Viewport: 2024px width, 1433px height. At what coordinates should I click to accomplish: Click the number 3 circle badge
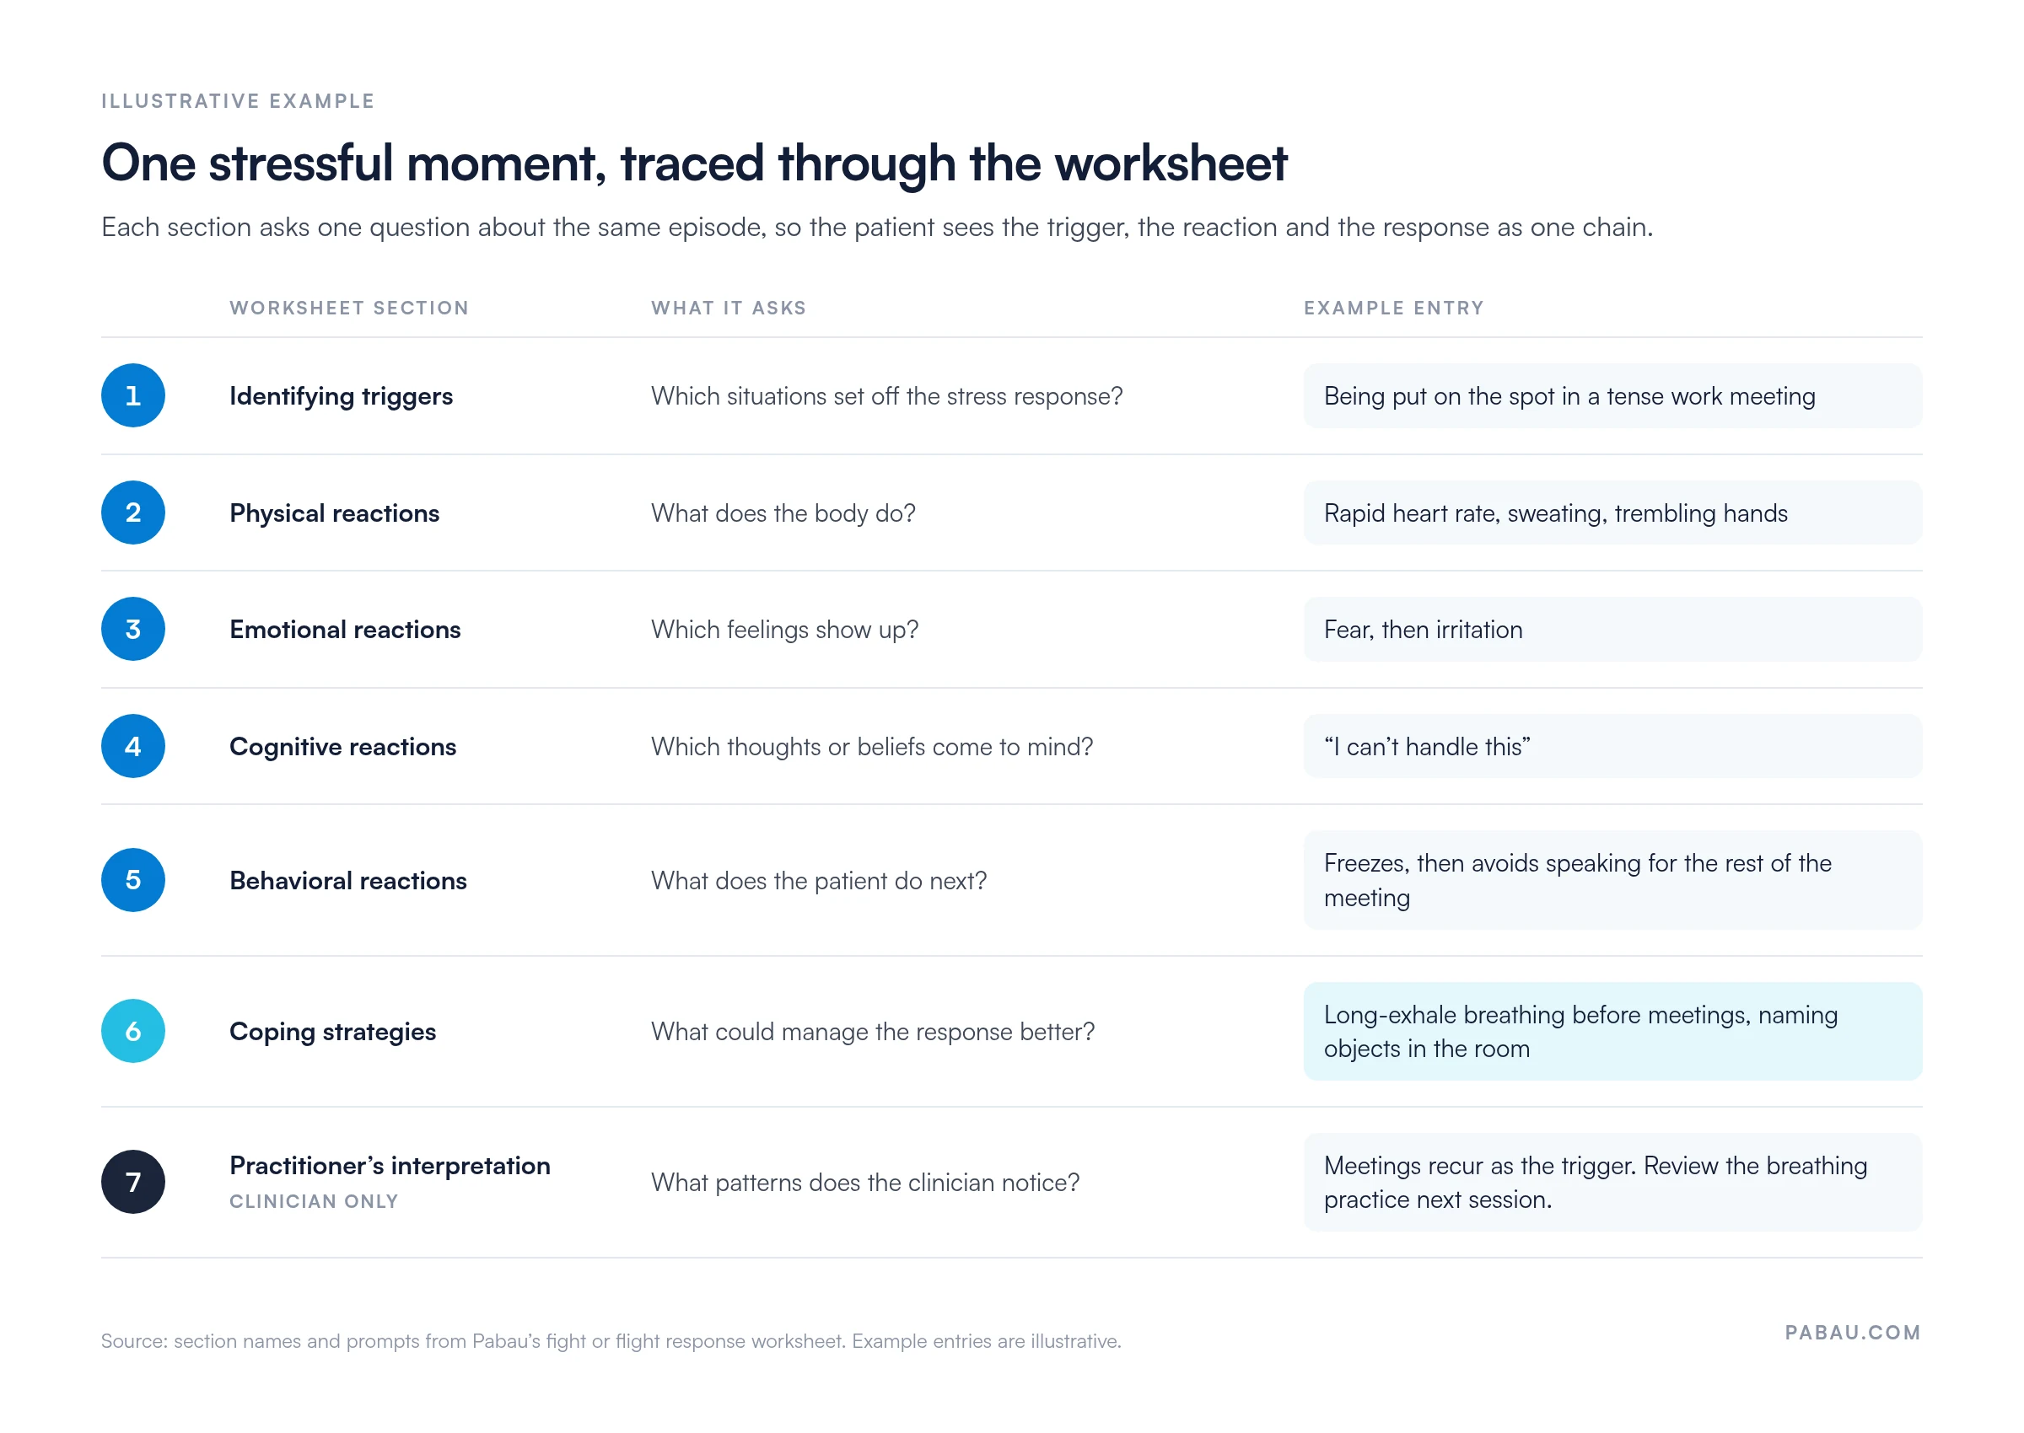tap(133, 629)
